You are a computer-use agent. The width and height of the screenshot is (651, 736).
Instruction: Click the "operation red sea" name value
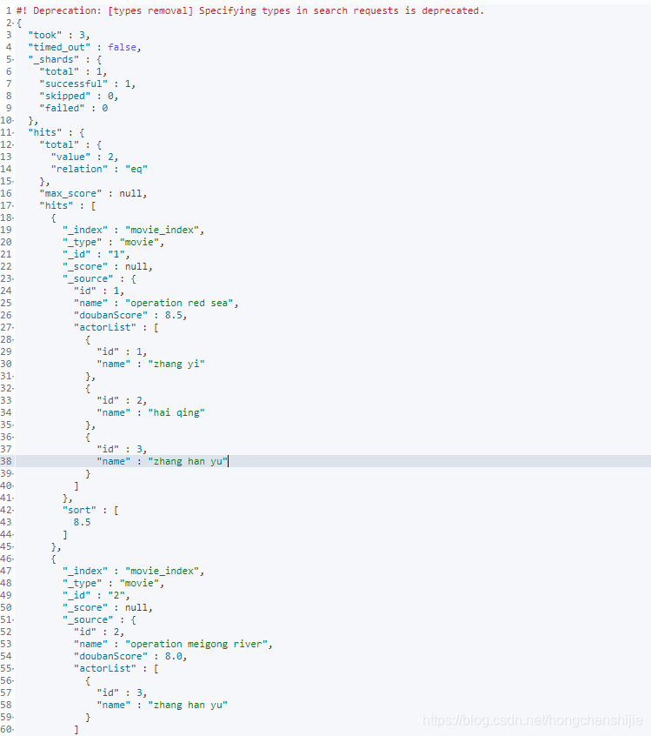[x=179, y=304]
